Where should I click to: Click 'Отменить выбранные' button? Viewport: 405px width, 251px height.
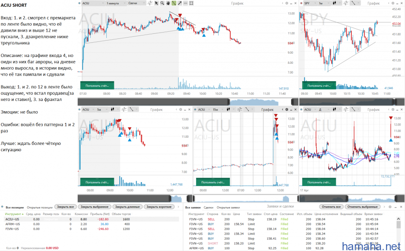pos(362,207)
